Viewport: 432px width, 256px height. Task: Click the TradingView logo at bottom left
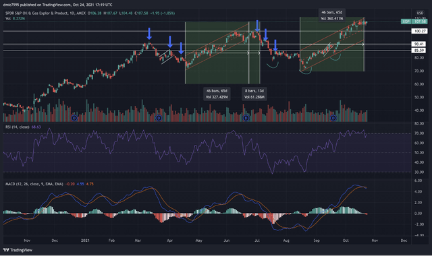(18, 250)
